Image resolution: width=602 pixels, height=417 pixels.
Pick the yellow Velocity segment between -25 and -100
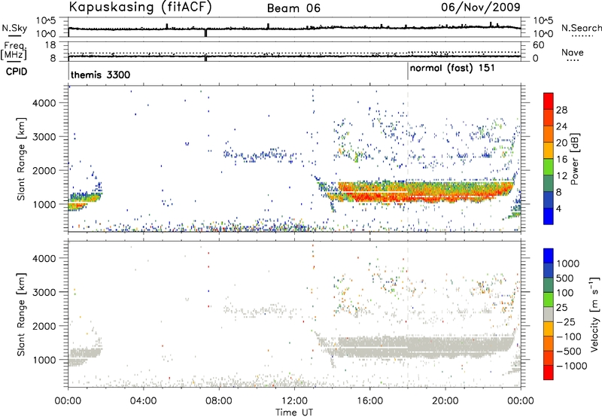coord(549,329)
